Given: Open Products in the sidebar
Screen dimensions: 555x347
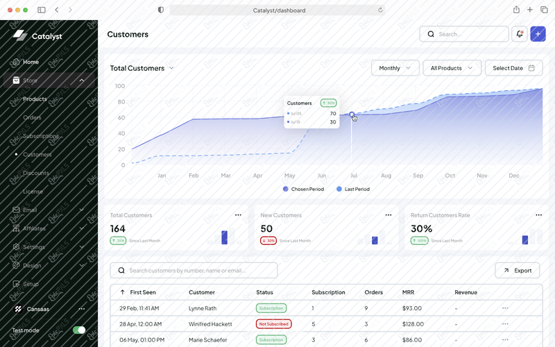Looking at the screenshot, I should 35,99.
